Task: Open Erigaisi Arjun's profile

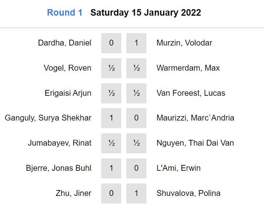Action: coord(68,93)
